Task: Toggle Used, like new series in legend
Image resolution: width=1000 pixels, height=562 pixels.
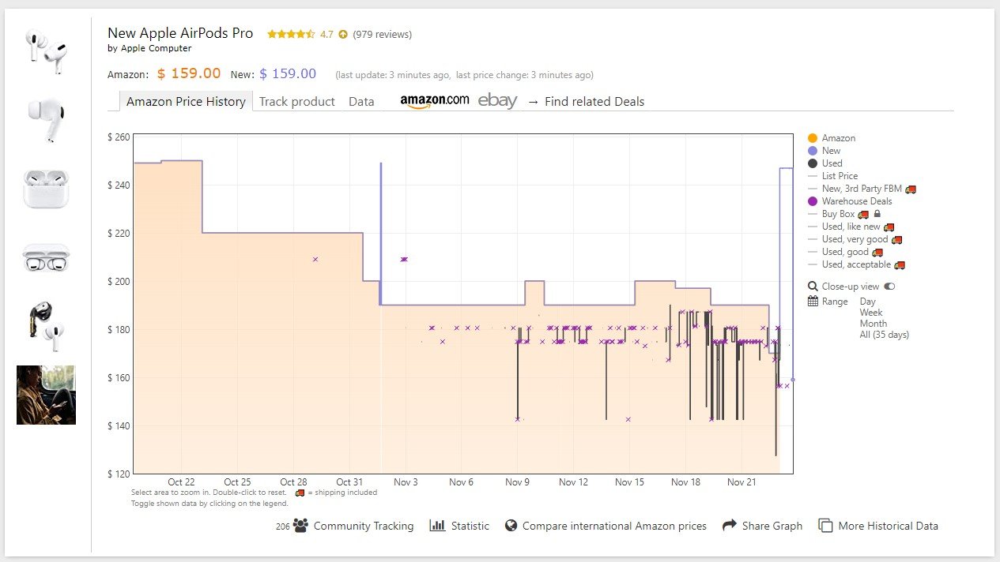Action: 851,227
